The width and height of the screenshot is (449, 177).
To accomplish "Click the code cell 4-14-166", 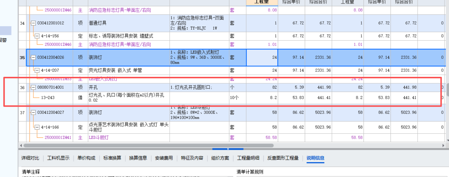I will (x=50, y=127).
